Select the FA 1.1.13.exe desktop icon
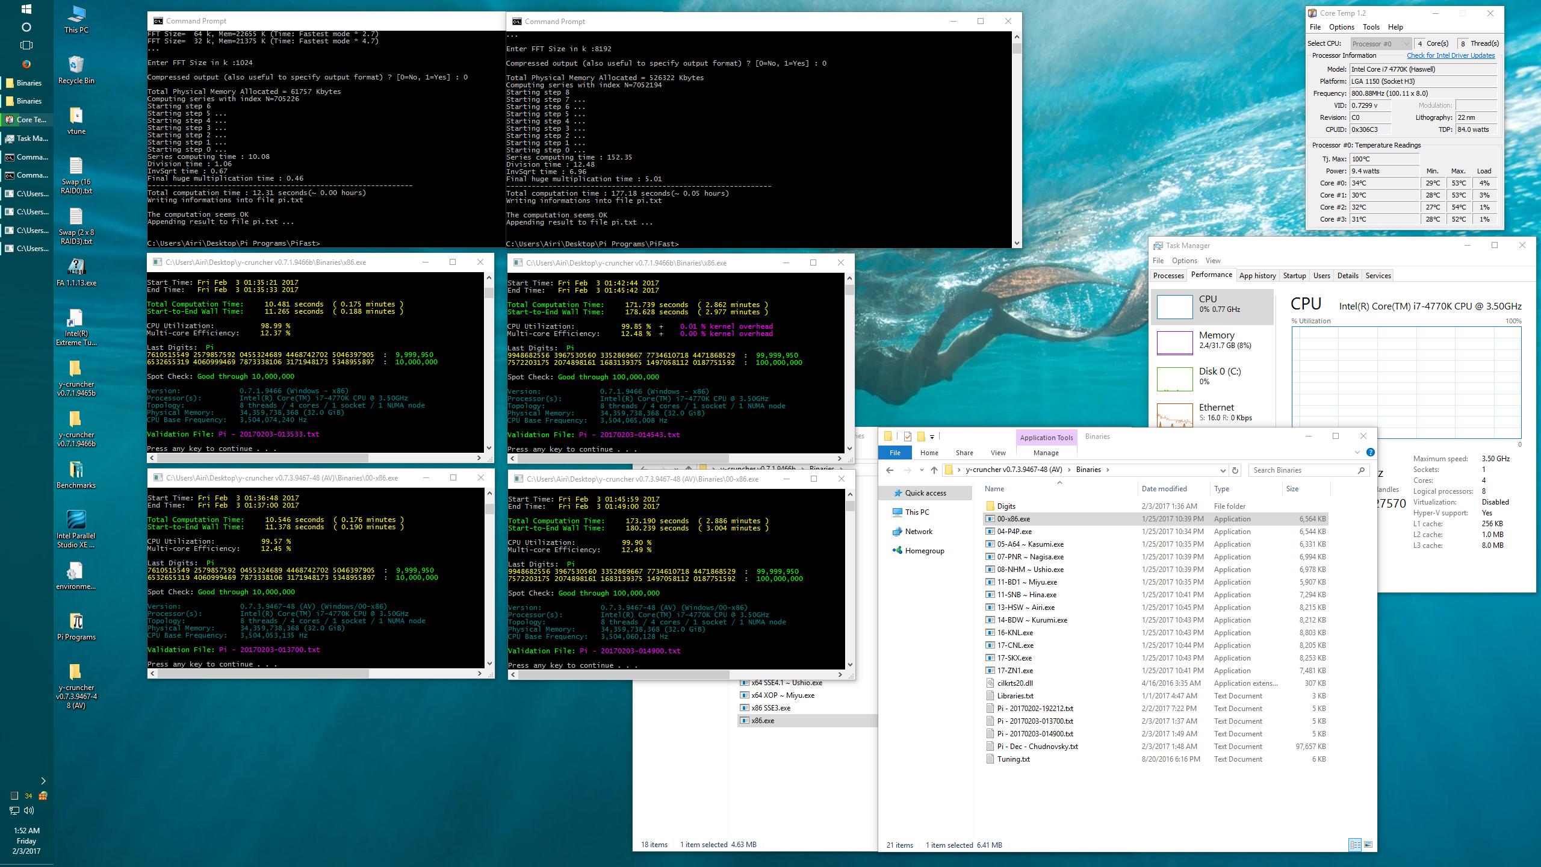Screen dimensions: 1541x867 click(x=76, y=272)
